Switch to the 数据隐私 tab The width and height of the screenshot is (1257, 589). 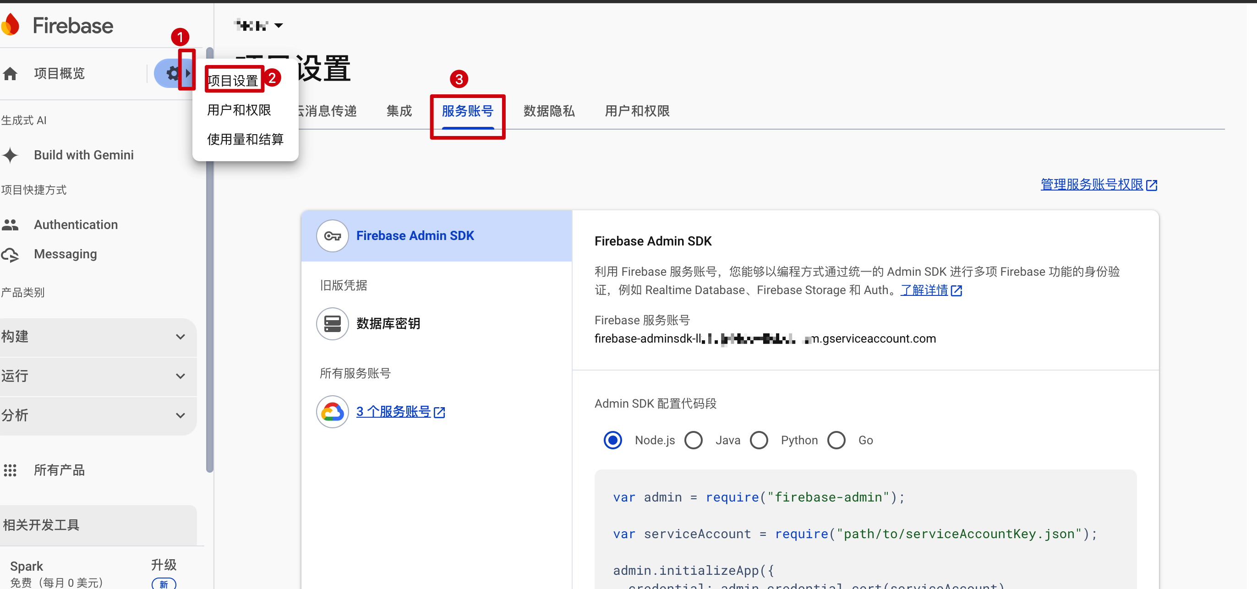[549, 111]
